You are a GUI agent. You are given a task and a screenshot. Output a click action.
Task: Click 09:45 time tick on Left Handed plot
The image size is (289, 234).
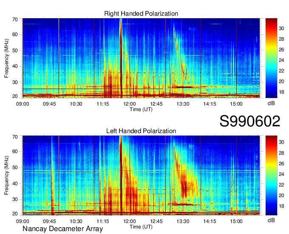(49, 221)
